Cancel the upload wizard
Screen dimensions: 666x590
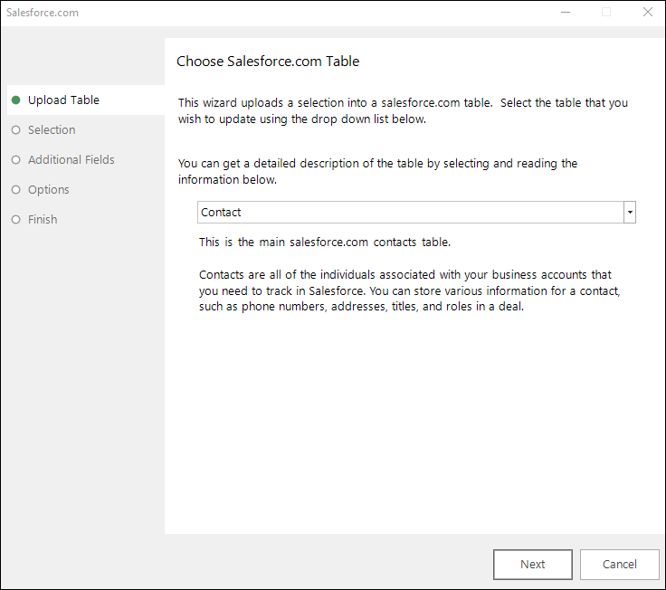pos(619,564)
